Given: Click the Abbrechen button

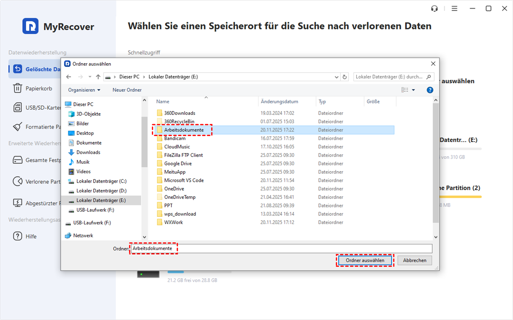Looking at the screenshot, I should pos(415,260).
